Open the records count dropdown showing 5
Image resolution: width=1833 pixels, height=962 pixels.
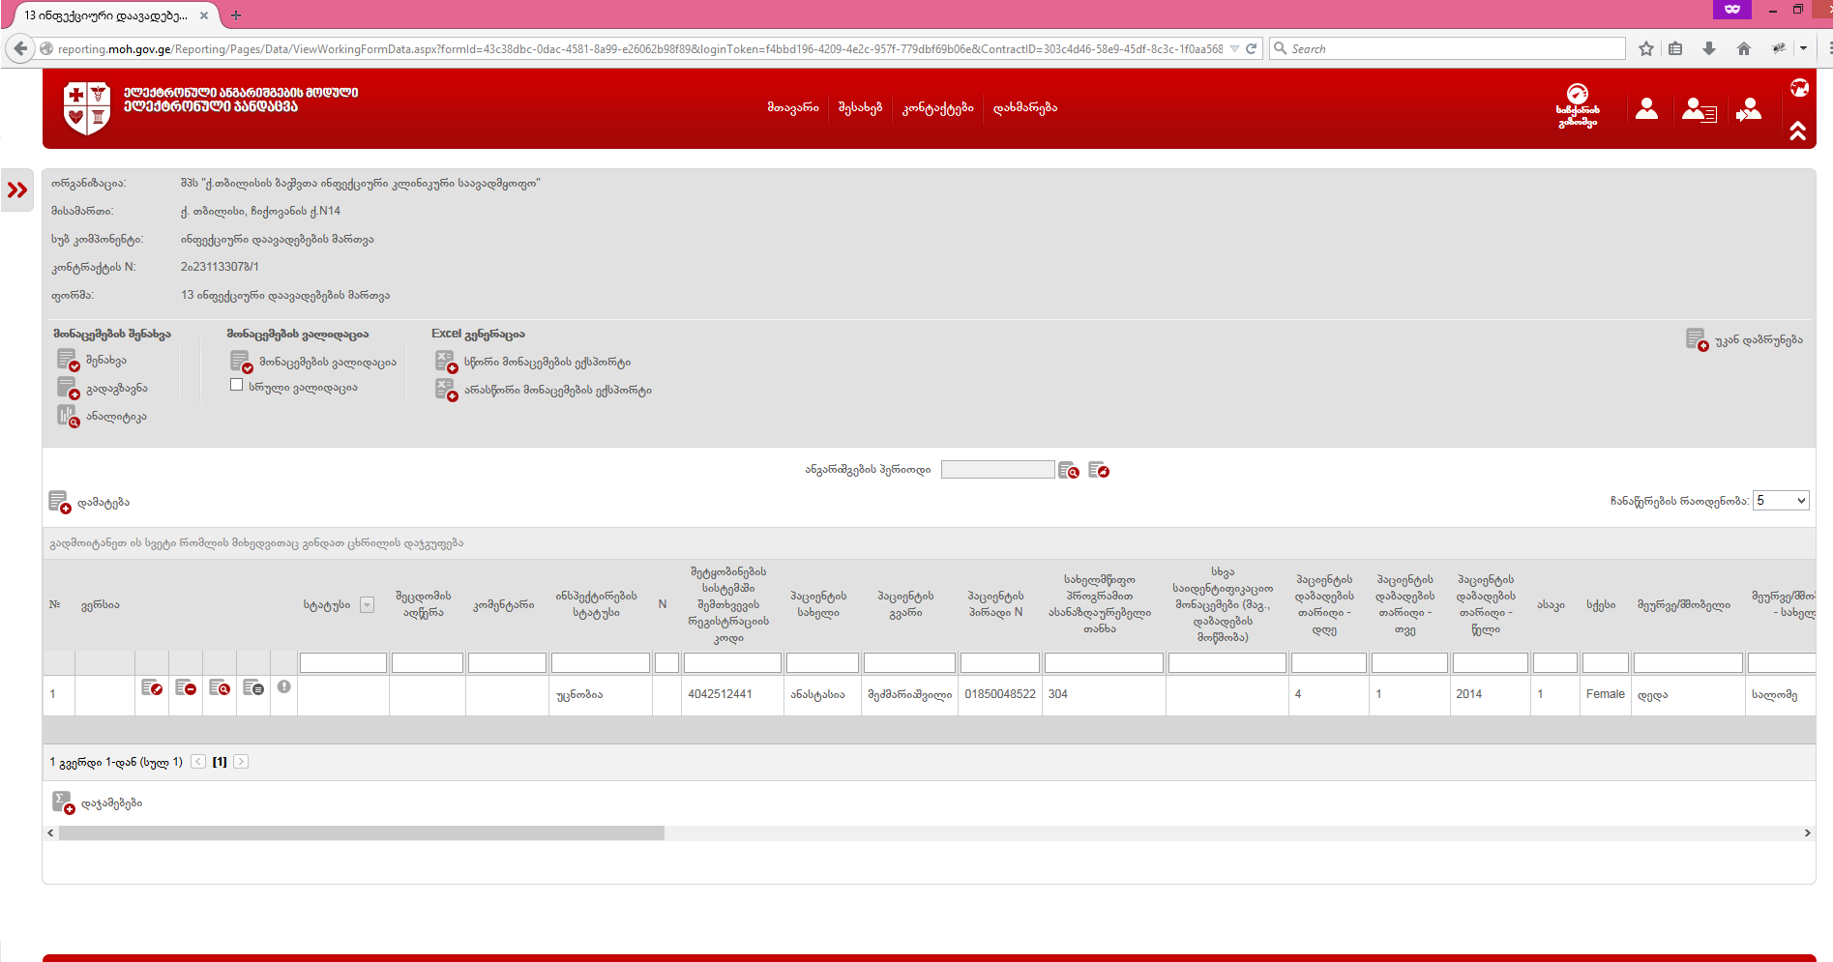tap(1780, 501)
